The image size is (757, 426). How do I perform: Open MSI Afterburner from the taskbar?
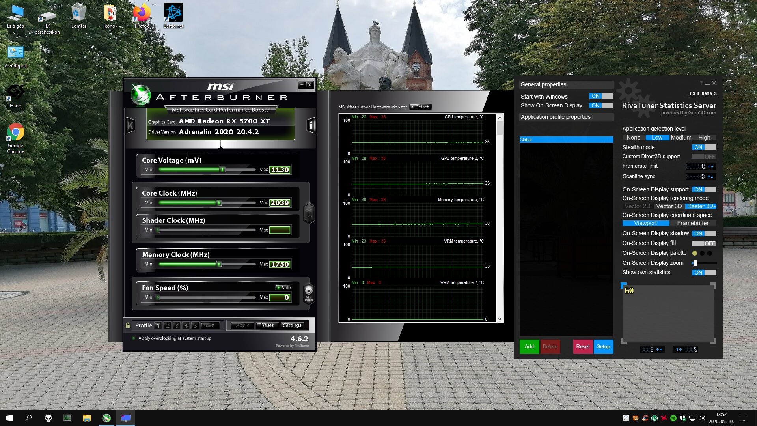pyautogui.click(x=106, y=418)
